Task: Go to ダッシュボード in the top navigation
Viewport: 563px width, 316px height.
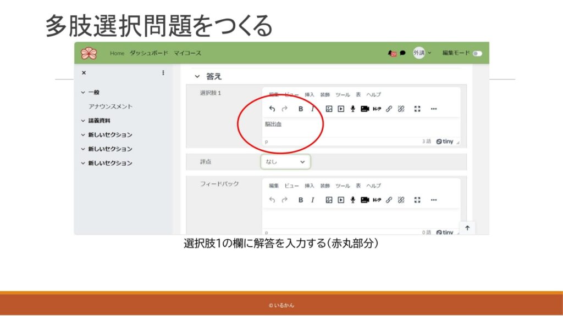Action: 148,53
